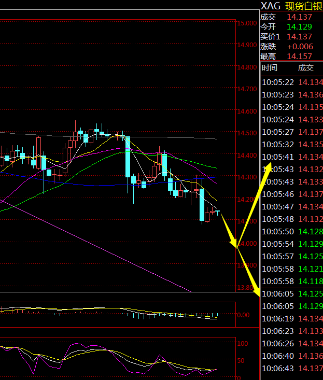
Task: Select the 14.157 highest price value
Action: pos(299,57)
